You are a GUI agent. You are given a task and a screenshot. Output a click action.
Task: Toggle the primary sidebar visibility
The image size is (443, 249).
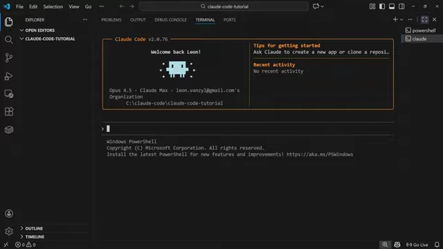pyautogui.click(x=382, y=6)
